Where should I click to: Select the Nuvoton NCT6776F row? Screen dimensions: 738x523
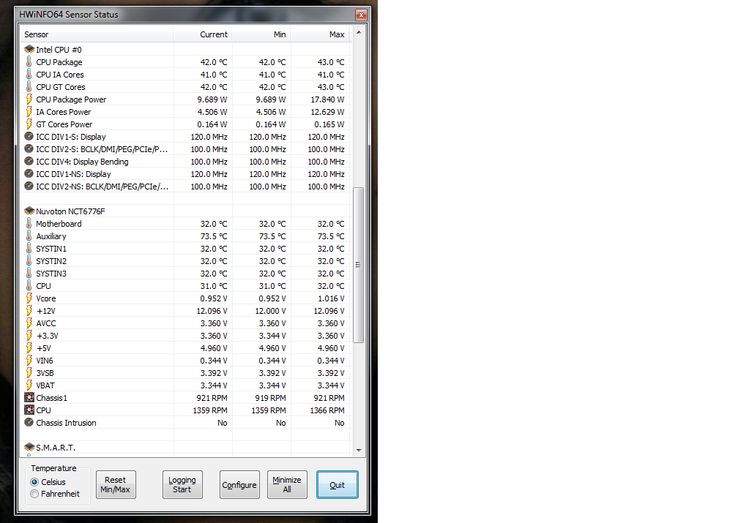click(x=187, y=211)
